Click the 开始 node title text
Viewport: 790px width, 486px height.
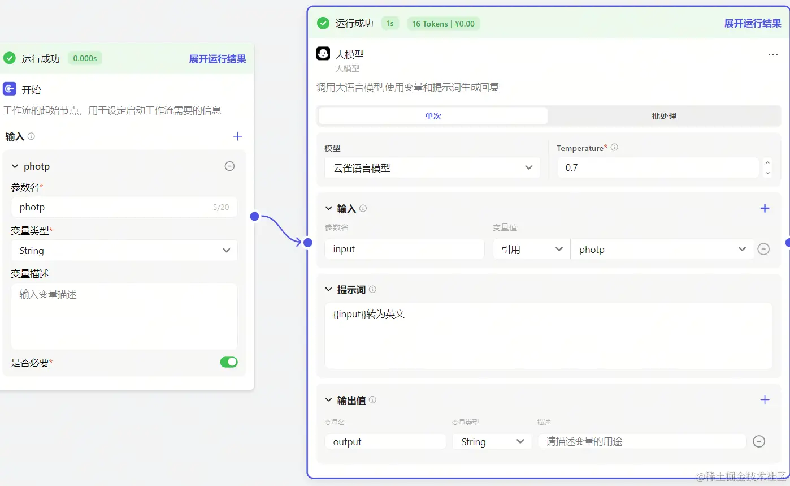click(31, 89)
